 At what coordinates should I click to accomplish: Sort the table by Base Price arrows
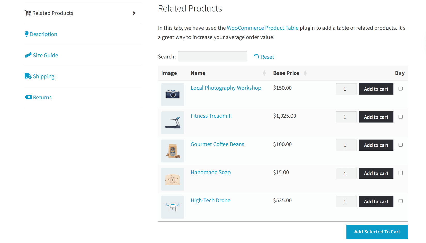click(x=305, y=73)
